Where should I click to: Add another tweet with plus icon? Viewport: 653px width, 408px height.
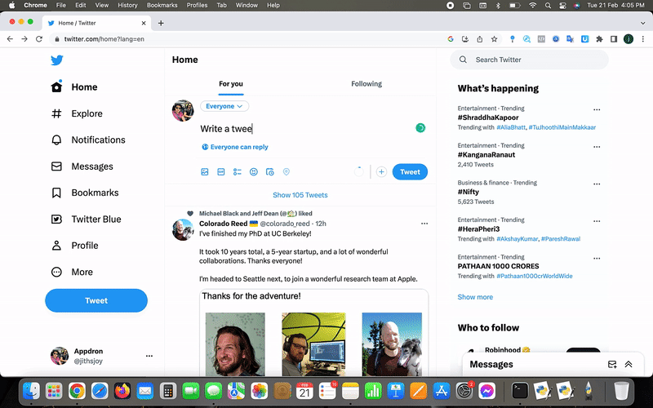[x=381, y=172]
